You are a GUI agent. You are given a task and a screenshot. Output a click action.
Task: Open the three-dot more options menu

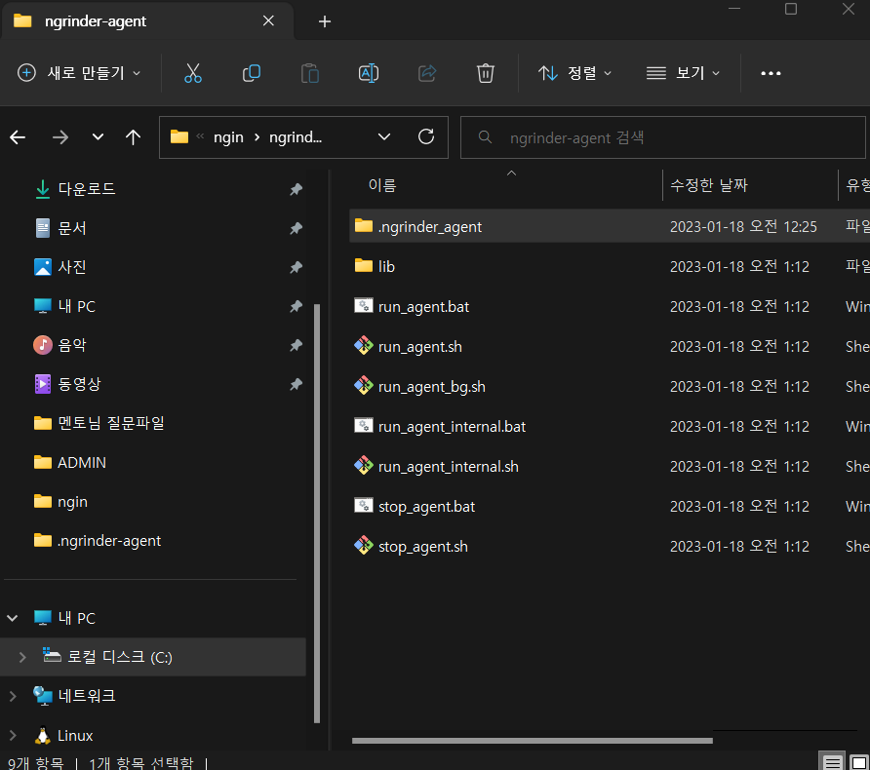(771, 73)
